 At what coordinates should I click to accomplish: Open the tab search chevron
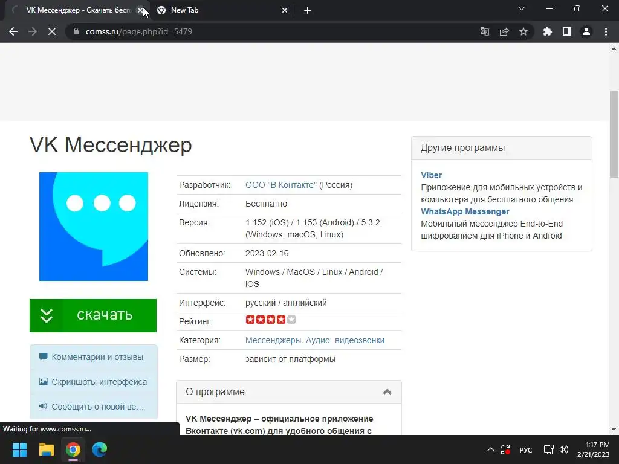tap(522, 8)
